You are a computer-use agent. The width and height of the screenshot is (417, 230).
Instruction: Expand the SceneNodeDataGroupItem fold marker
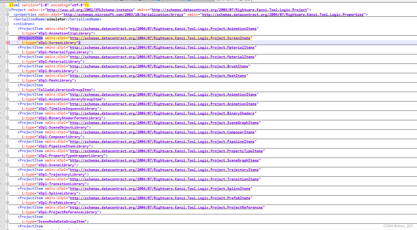click(x=7, y=222)
